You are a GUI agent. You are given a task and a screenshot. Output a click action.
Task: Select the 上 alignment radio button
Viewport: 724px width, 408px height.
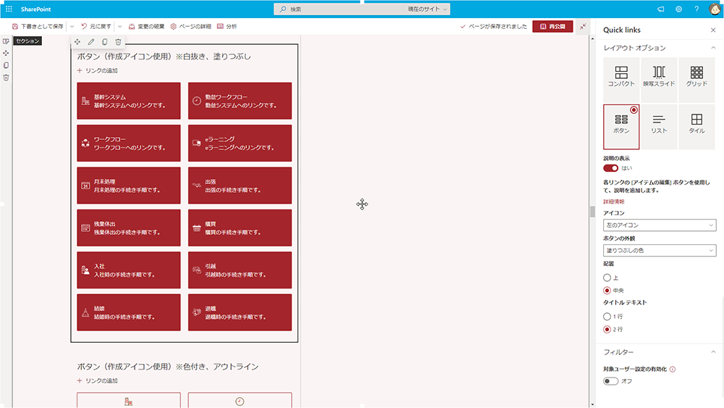[x=607, y=278]
